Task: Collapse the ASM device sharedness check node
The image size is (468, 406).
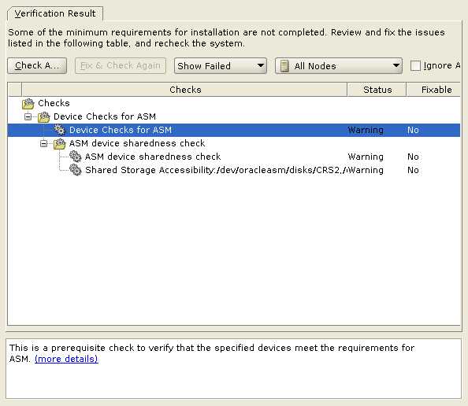Action: click(x=44, y=144)
